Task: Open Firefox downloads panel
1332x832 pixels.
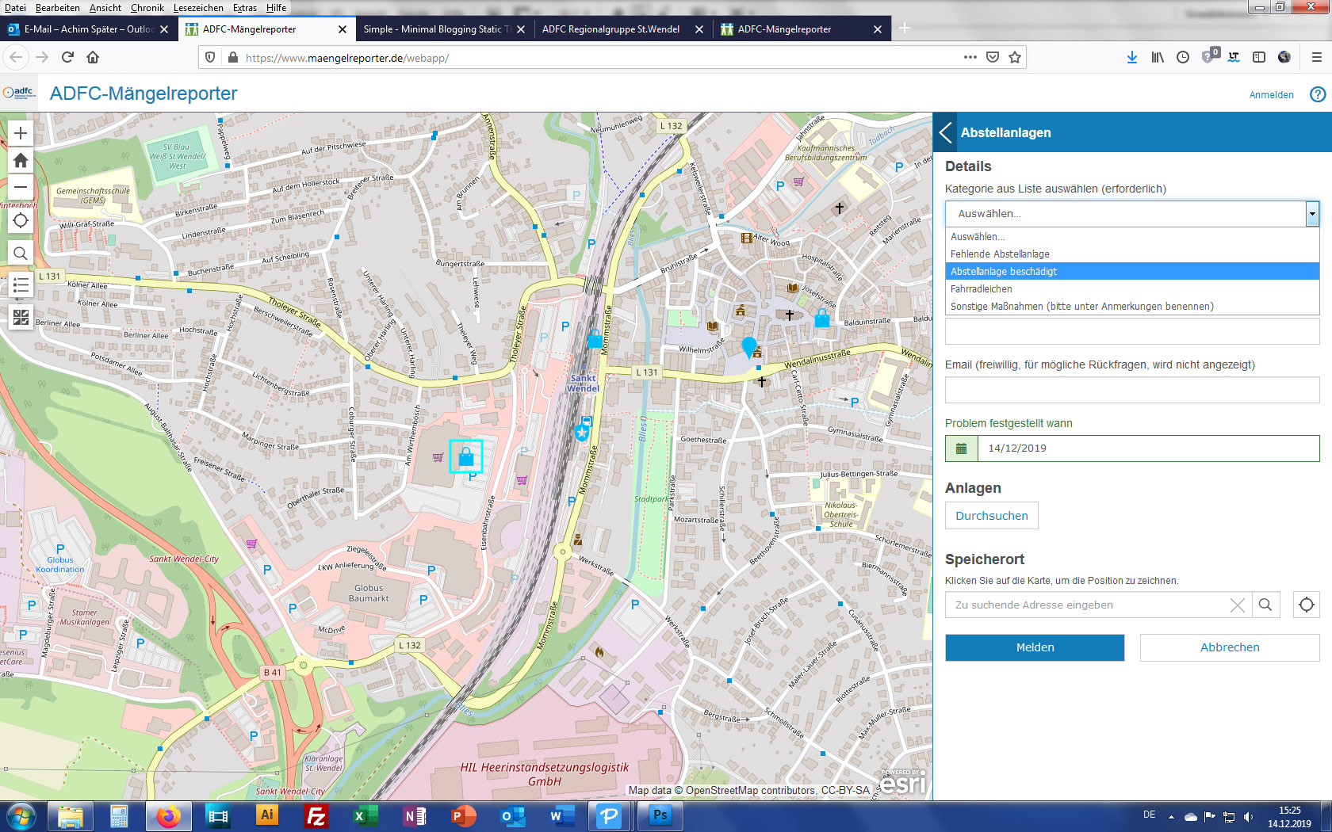Action: click(x=1131, y=57)
